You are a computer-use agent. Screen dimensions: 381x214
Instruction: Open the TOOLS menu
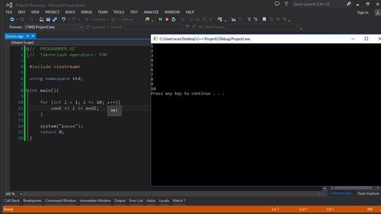[x=118, y=12]
